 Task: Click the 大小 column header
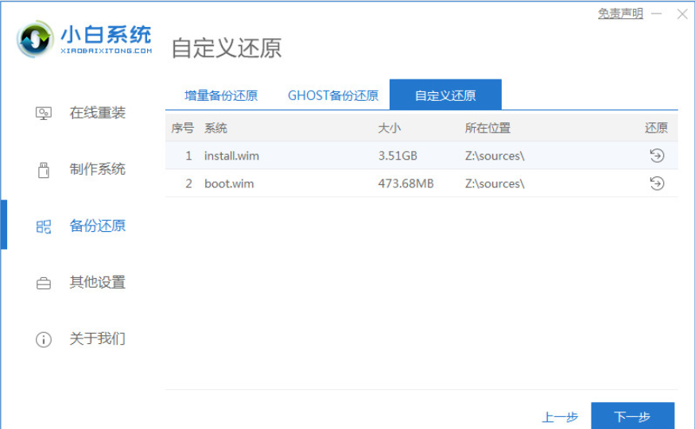390,128
